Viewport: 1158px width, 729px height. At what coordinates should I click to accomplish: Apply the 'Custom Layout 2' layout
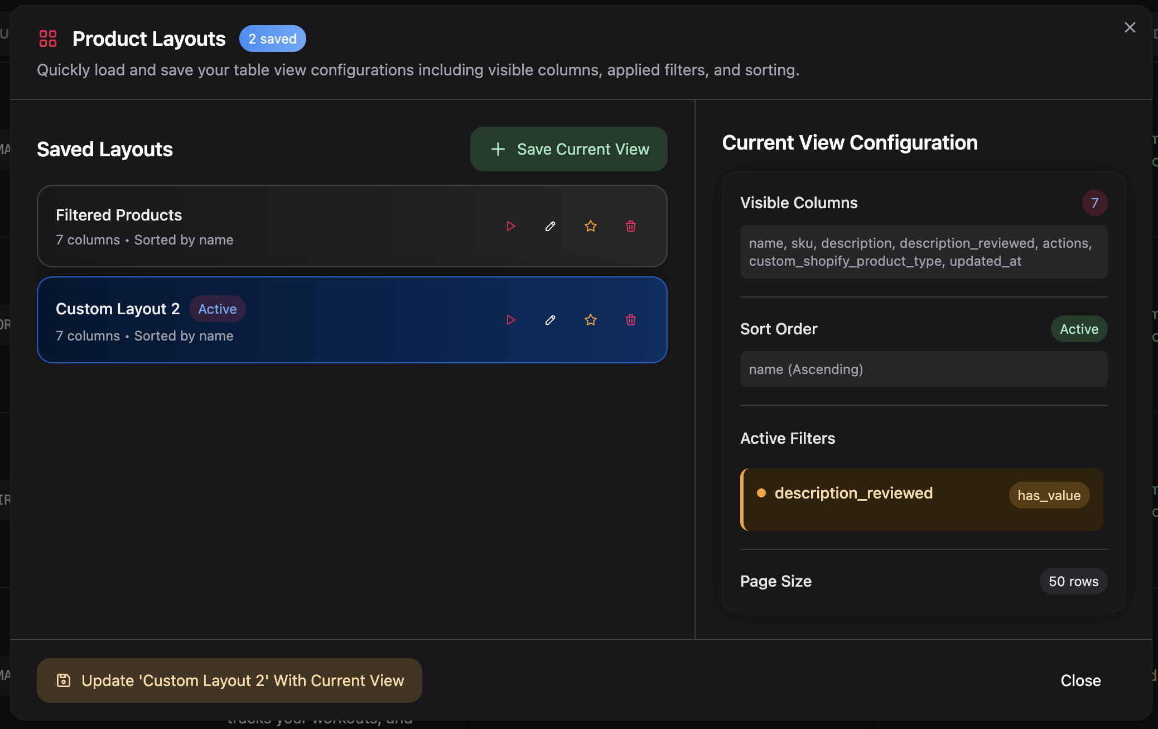pyautogui.click(x=510, y=320)
